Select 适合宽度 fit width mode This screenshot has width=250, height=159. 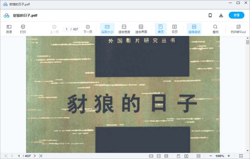click(x=124, y=29)
